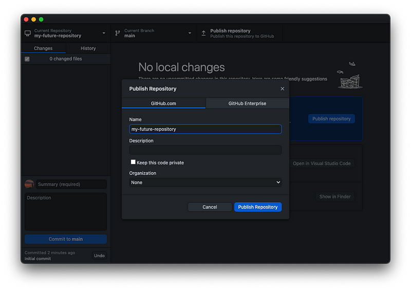This screenshot has height=291, width=411.
Task: Close the Publish Repository dialog with X
Action: (282, 89)
